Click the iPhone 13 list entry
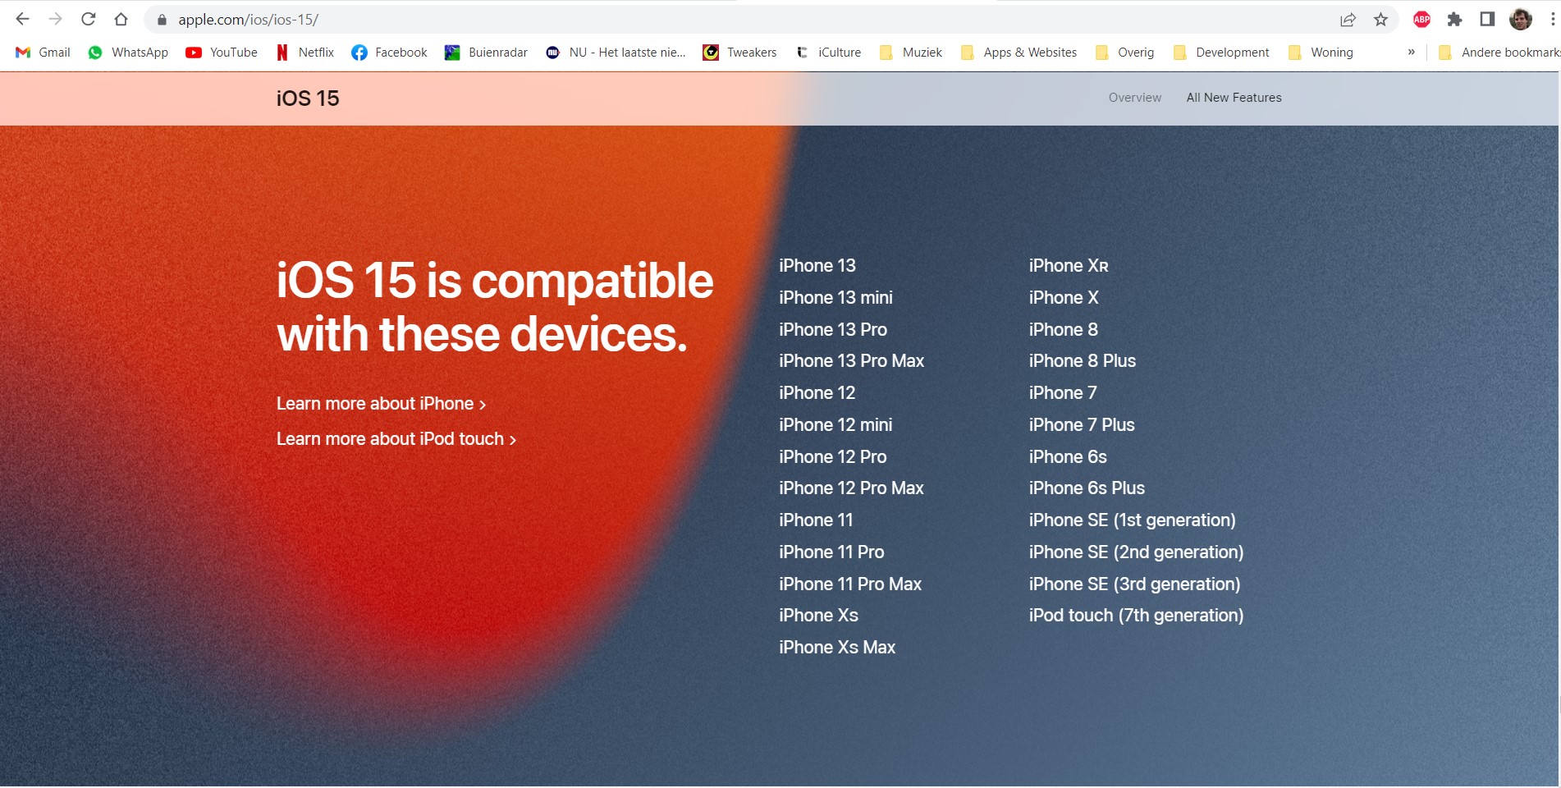This screenshot has width=1561, height=788. (817, 266)
